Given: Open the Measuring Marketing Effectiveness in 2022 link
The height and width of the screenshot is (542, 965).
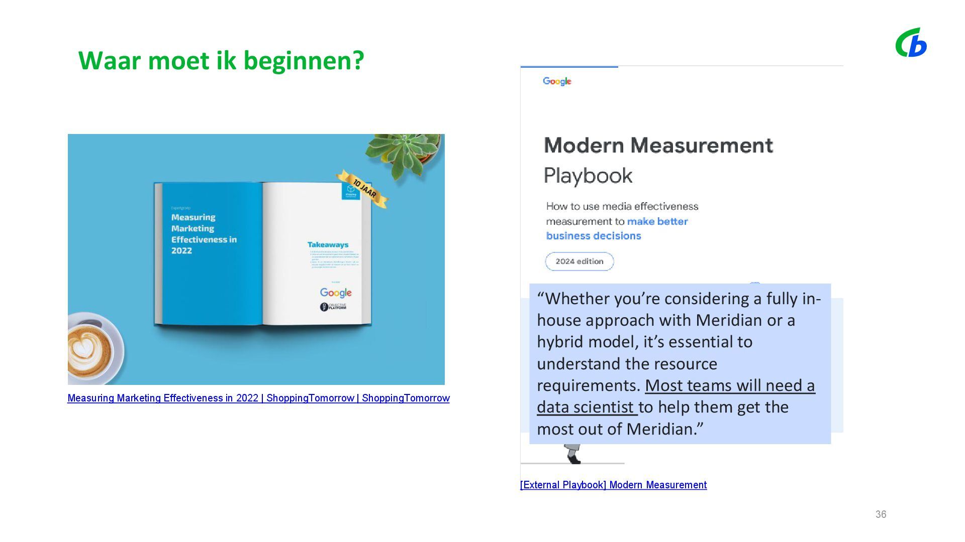Looking at the screenshot, I should pos(258,398).
